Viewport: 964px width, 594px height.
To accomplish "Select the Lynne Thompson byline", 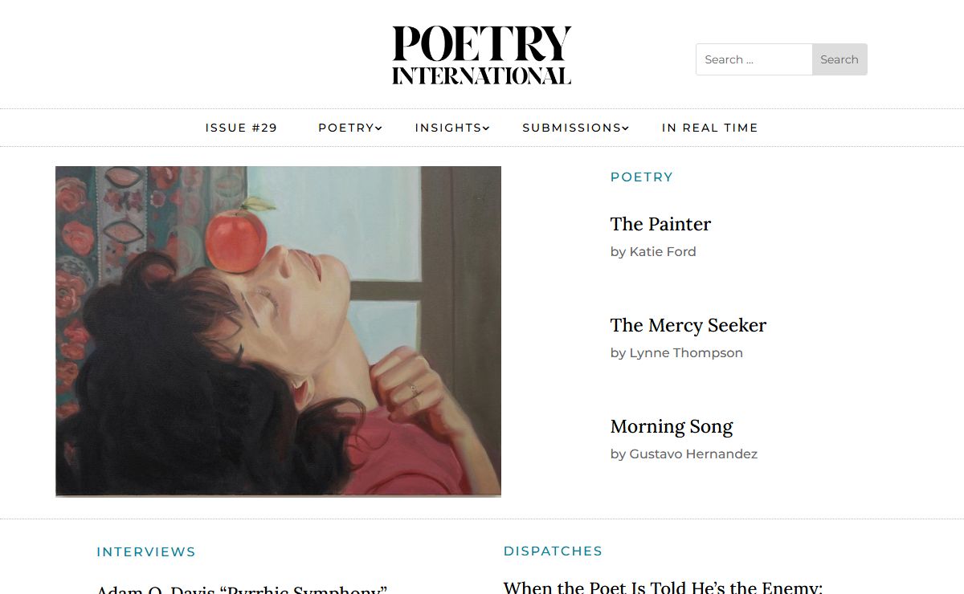I will [x=676, y=352].
